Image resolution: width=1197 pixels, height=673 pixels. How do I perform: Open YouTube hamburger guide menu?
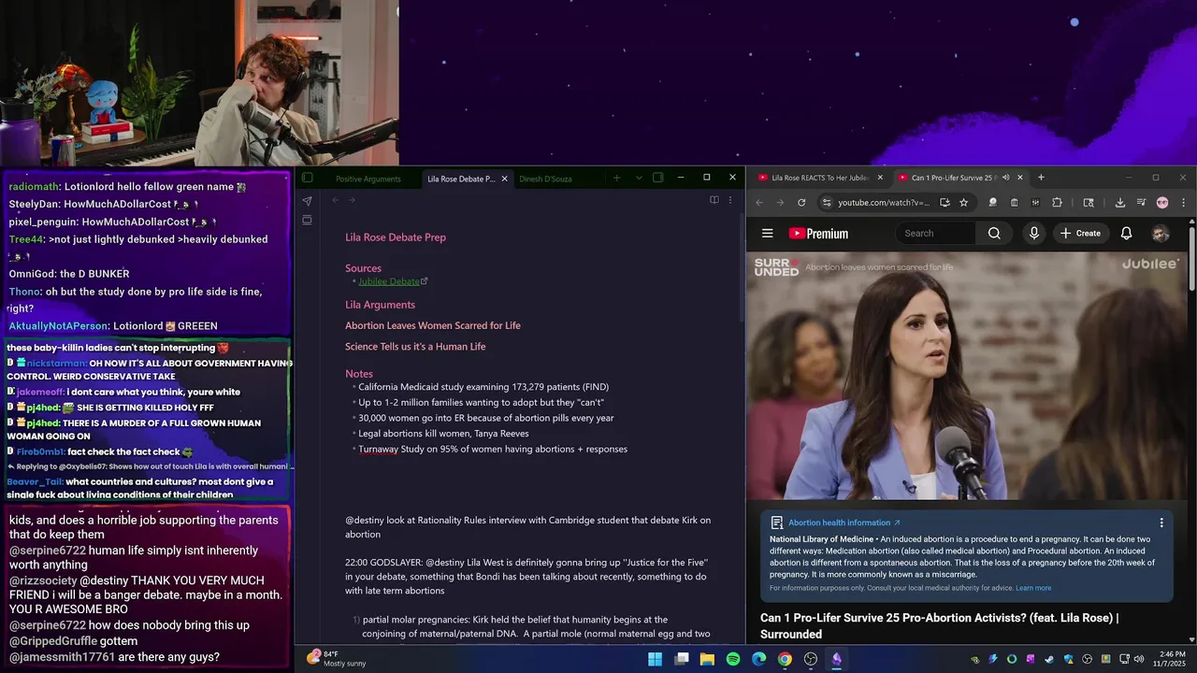pos(768,234)
